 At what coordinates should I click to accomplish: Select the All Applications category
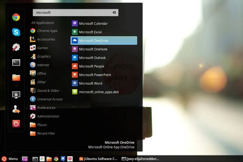click(42, 23)
